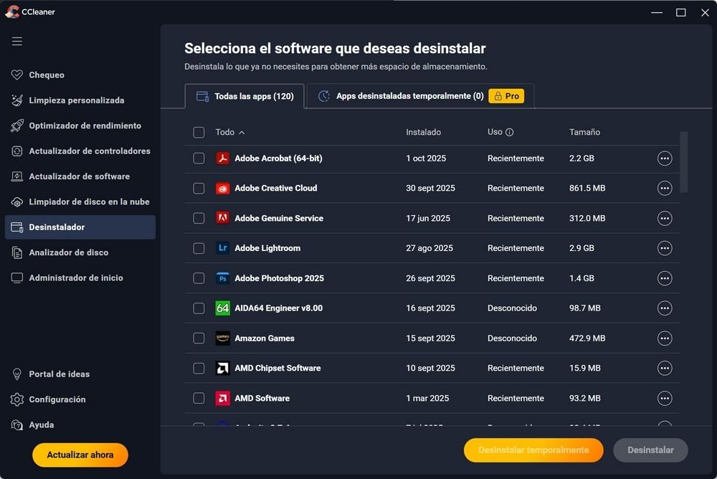Open more options for AMD Chipset Software

pos(665,369)
